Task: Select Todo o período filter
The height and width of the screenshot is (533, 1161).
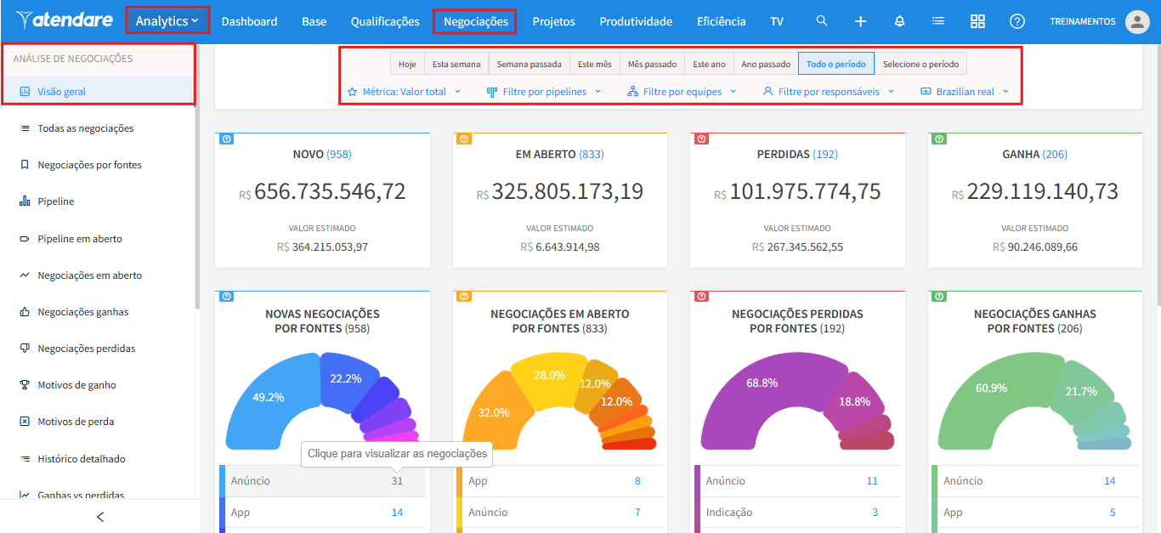Action: pos(836,64)
